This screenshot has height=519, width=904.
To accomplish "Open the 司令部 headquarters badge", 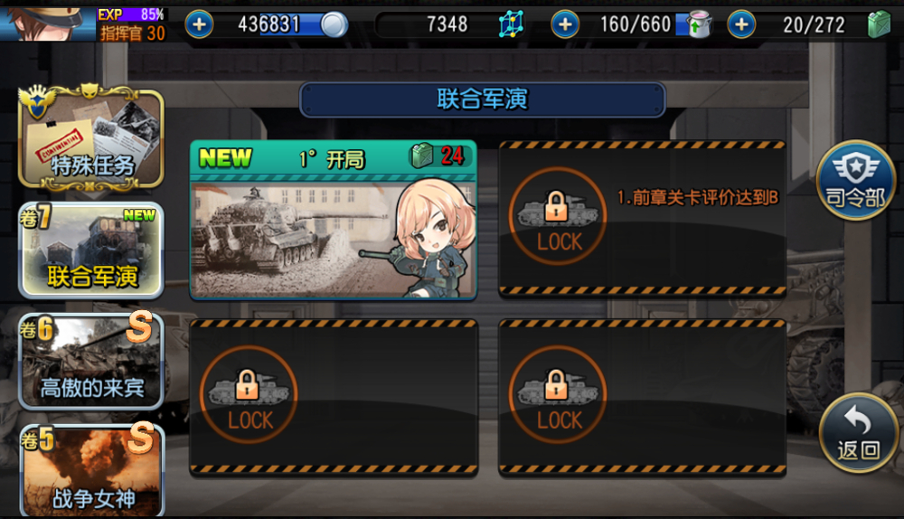I will (855, 180).
